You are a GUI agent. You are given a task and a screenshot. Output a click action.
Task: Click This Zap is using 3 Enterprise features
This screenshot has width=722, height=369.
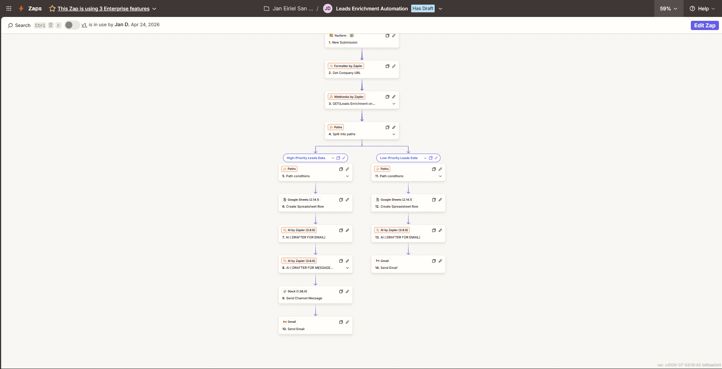pyautogui.click(x=103, y=8)
